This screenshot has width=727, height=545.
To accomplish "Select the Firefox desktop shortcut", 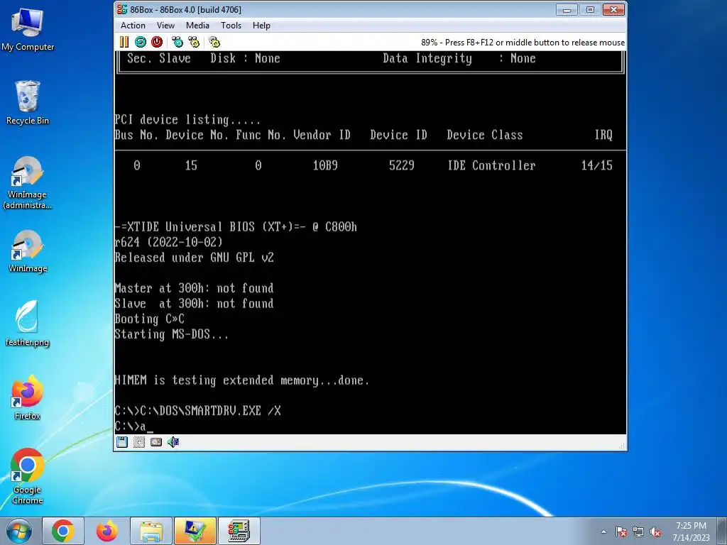I will tap(28, 397).
